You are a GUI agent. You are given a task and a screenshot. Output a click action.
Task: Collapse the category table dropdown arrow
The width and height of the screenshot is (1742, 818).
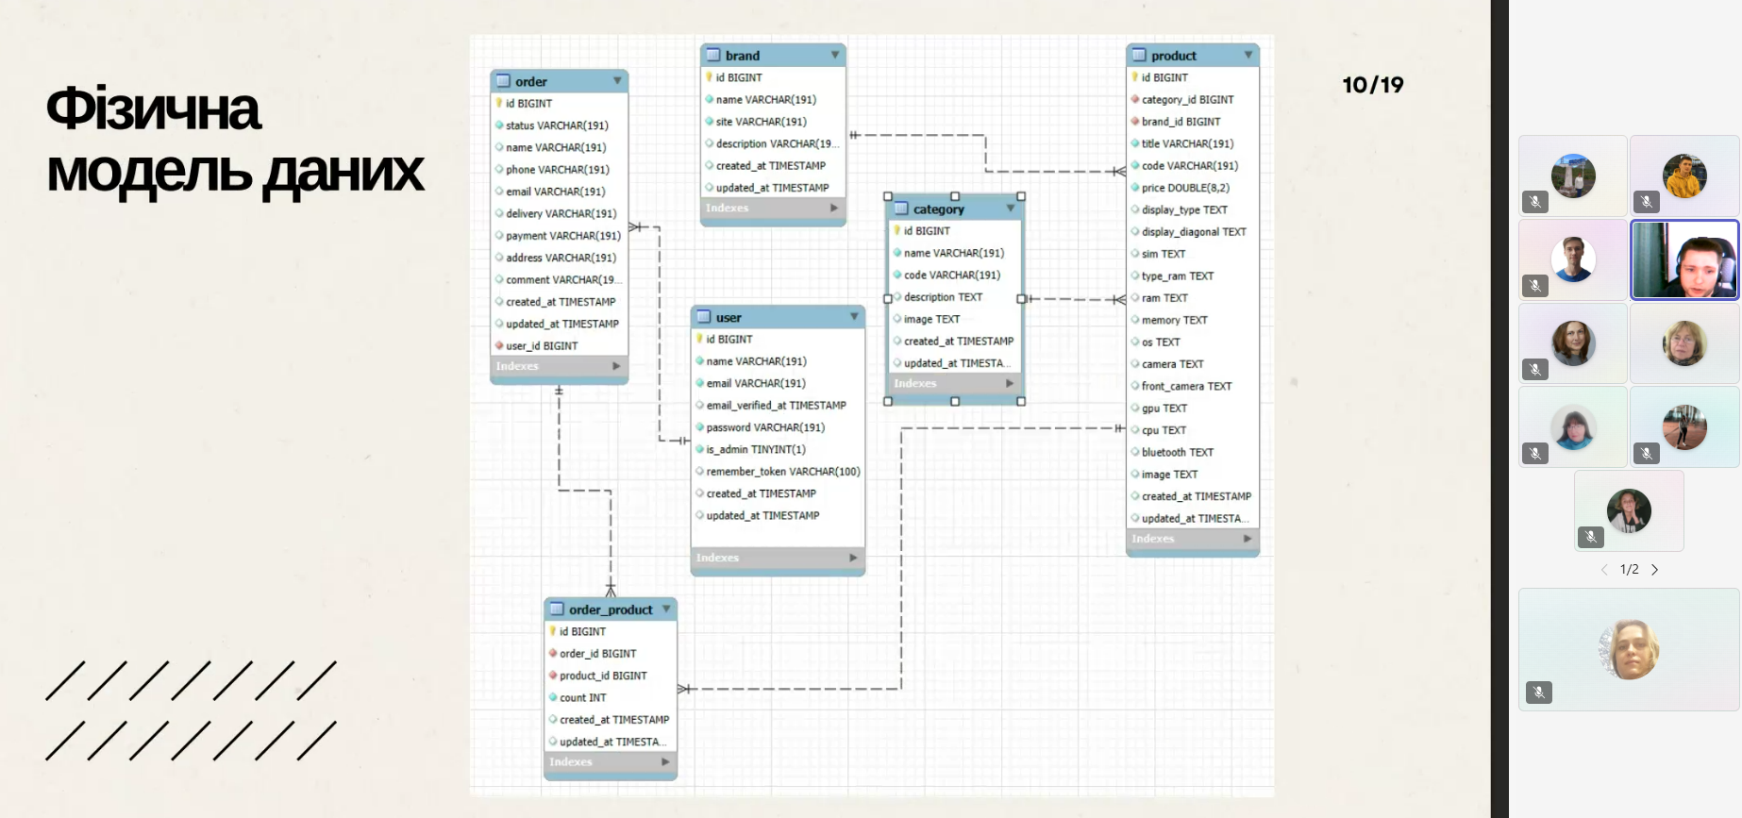click(1011, 209)
